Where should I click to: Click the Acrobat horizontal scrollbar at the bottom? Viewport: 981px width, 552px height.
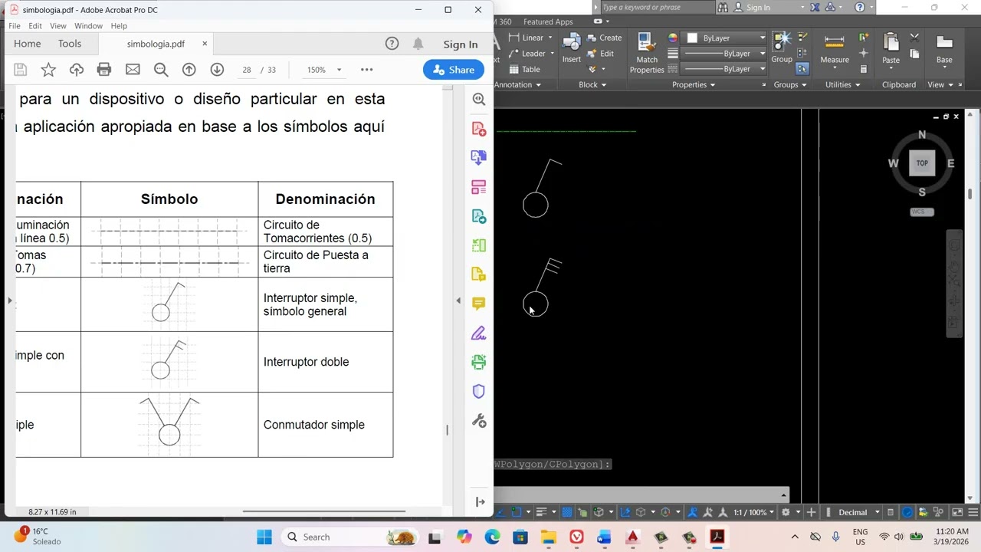(324, 511)
